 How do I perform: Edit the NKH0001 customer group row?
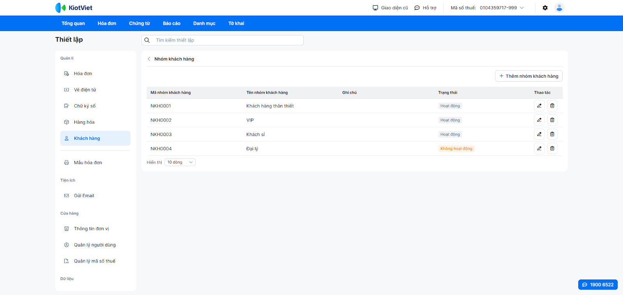point(539,106)
